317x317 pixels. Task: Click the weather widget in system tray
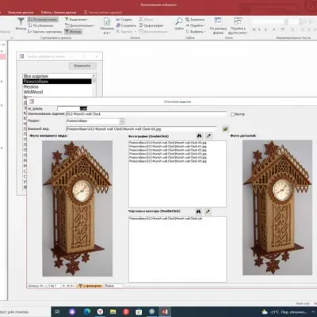pos(284,312)
